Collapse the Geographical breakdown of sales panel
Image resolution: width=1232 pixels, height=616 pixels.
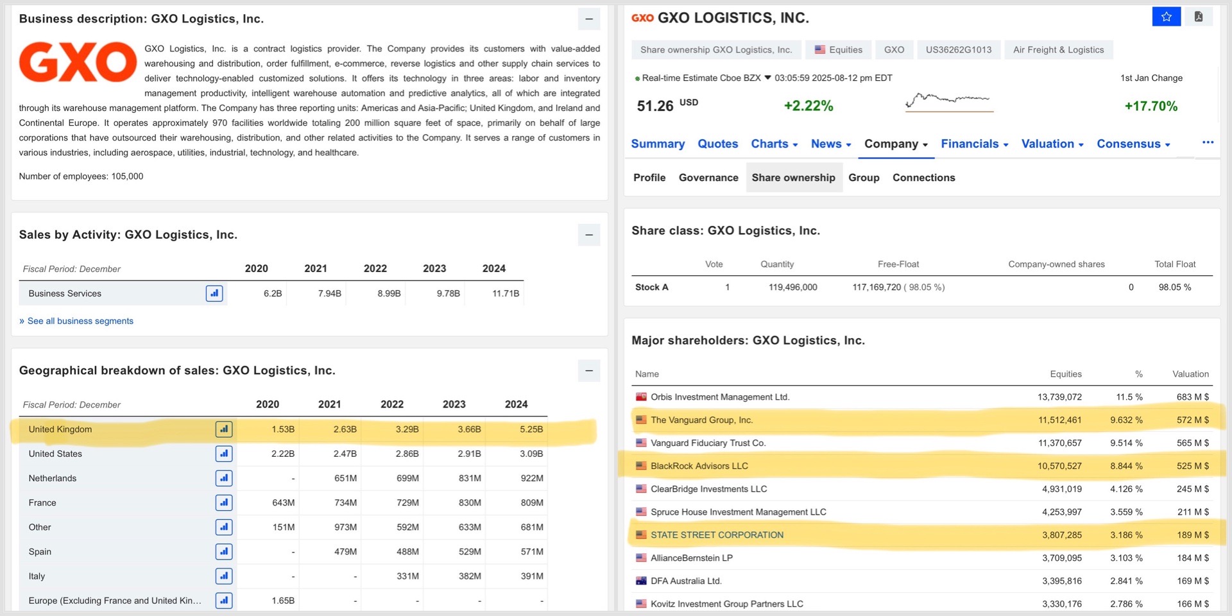(x=589, y=371)
